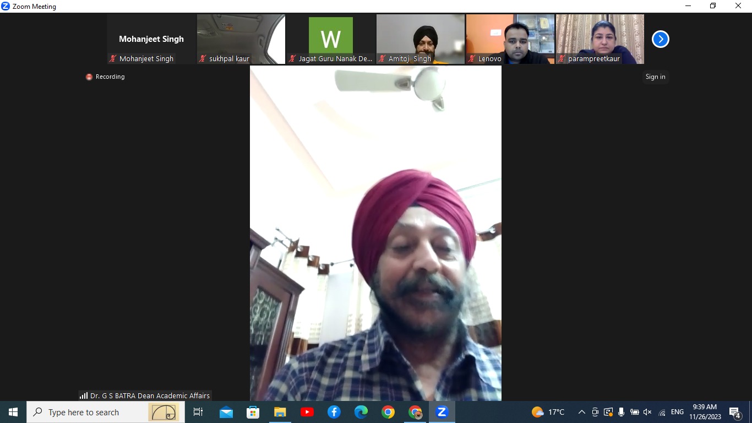Switch ENG input language indicator
This screenshot has width=752, height=423.
click(677, 412)
